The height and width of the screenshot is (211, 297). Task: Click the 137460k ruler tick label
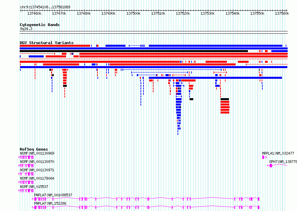coord(34,13)
